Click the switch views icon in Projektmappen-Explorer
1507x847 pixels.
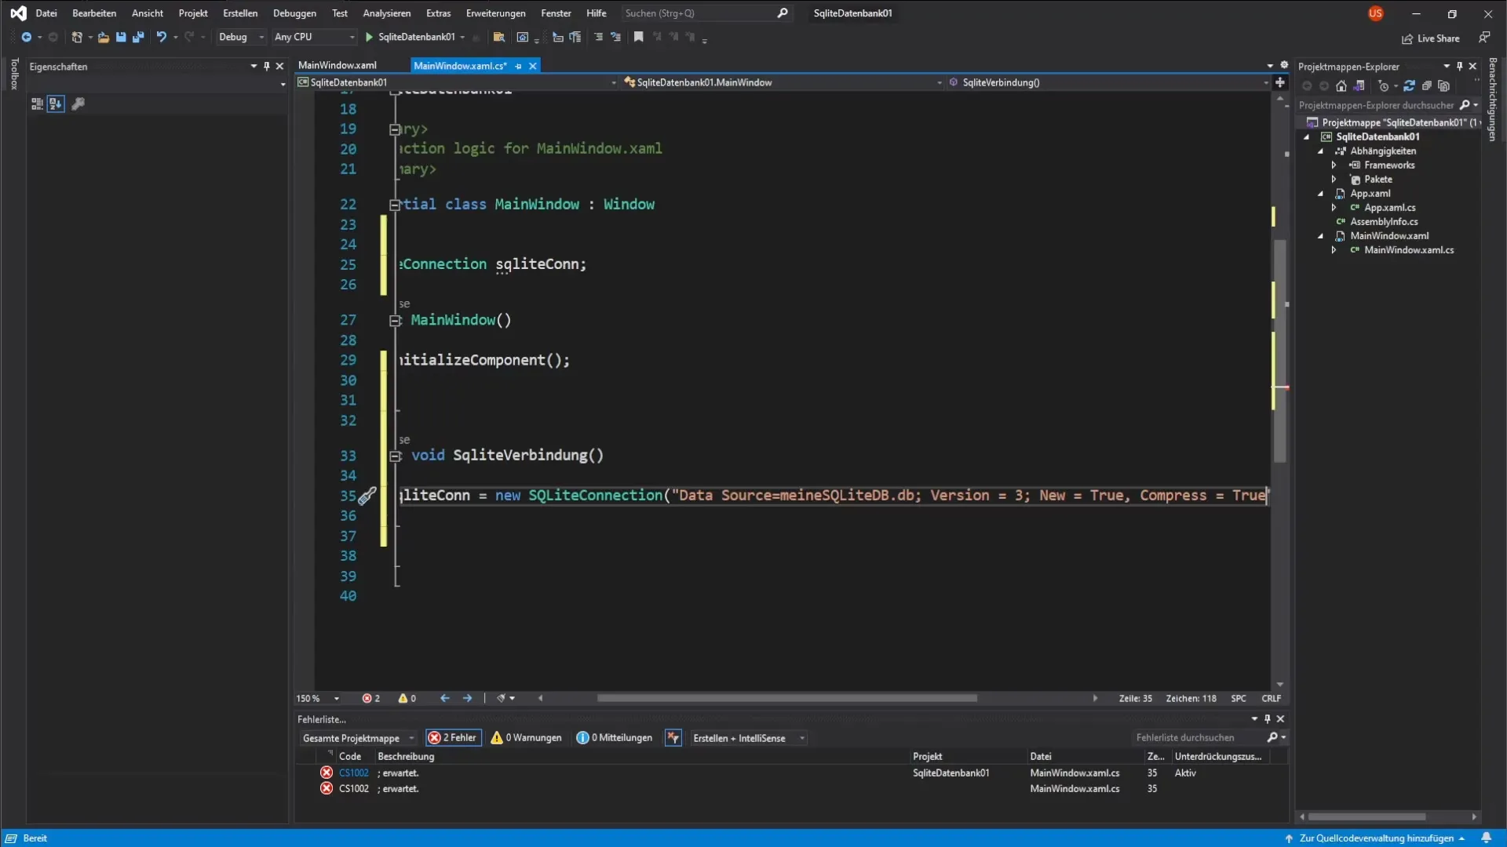(x=1359, y=86)
